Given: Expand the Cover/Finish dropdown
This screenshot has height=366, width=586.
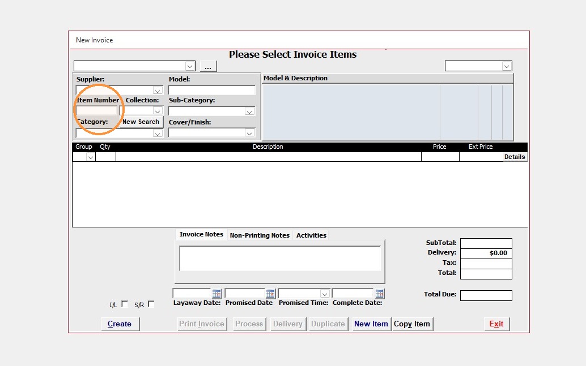Looking at the screenshot, I should click(249, 133).
